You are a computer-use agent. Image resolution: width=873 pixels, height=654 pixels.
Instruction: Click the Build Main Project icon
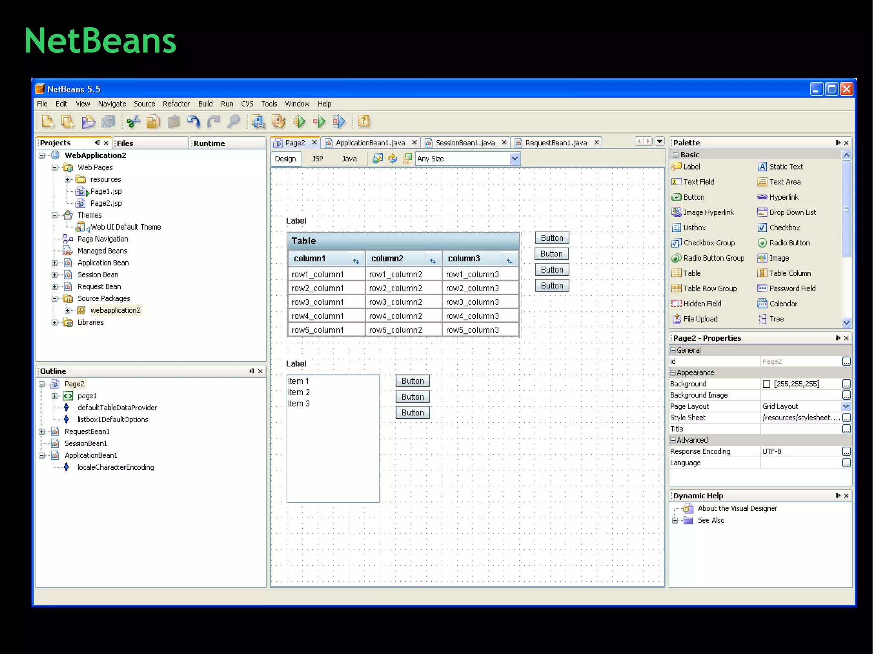(258, 122)
